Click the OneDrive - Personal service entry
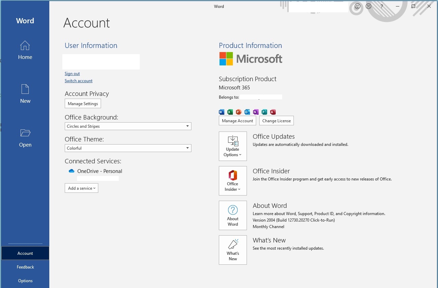Screen dimensions: 438x288 pos(100,171)
